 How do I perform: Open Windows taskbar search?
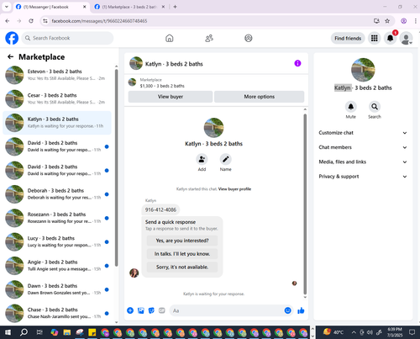tap(24, 332)
